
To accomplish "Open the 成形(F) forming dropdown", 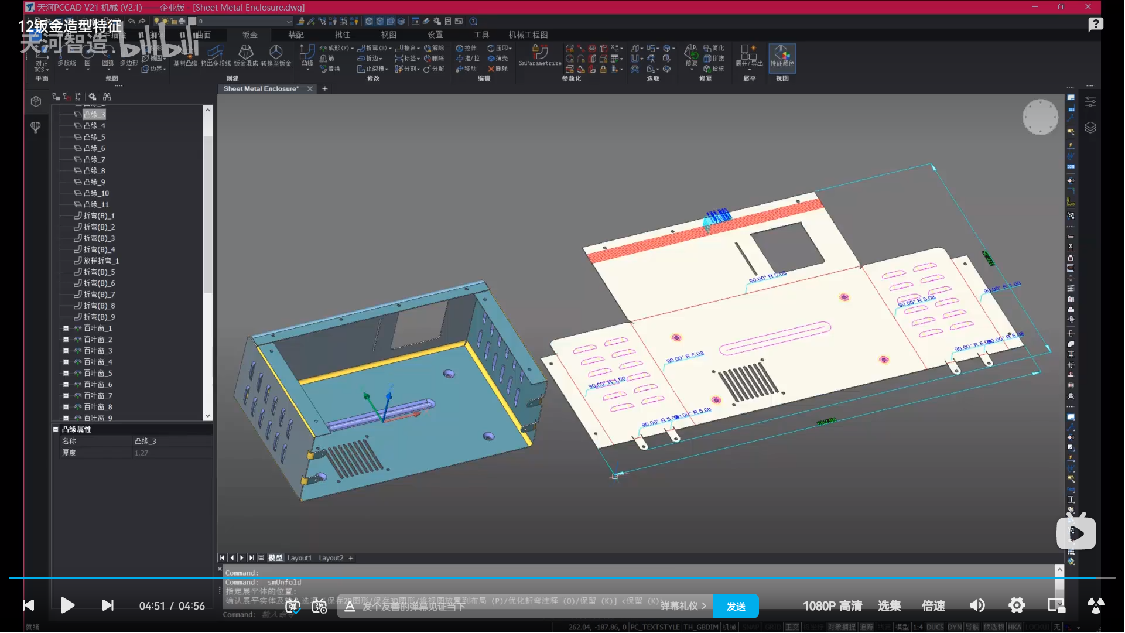I will tap(337, 48).
